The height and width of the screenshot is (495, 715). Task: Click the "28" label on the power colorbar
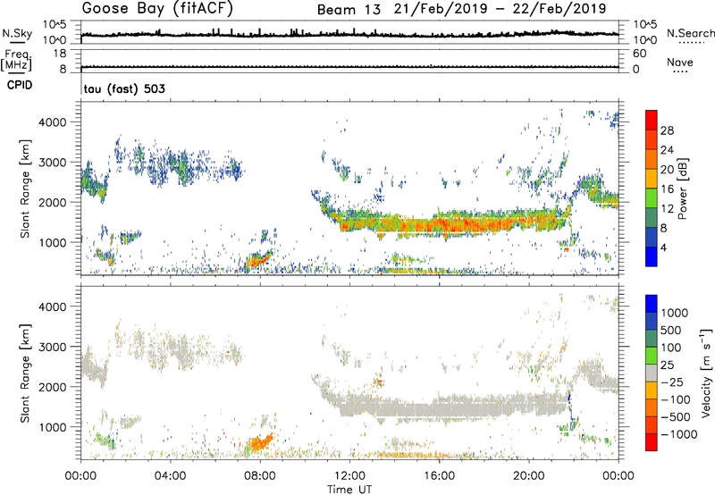click(x=667, y=130)
